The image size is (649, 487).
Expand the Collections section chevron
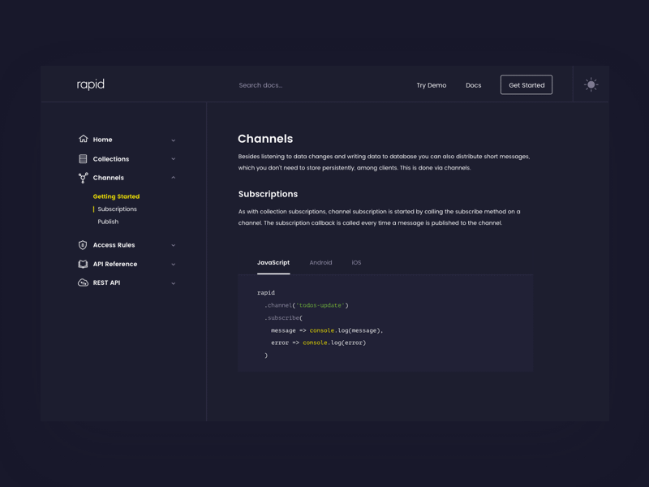coord(174,159)
